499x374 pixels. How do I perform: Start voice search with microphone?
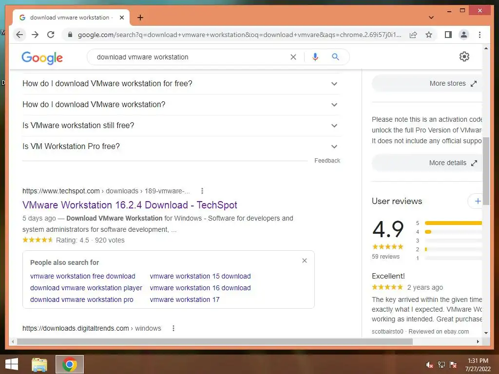click(315, 57)
